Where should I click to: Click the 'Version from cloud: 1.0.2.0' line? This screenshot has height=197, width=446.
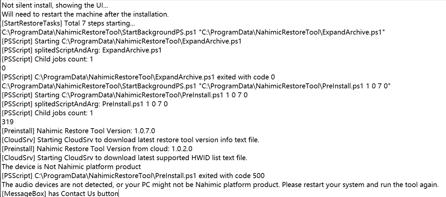pos(97,149)
